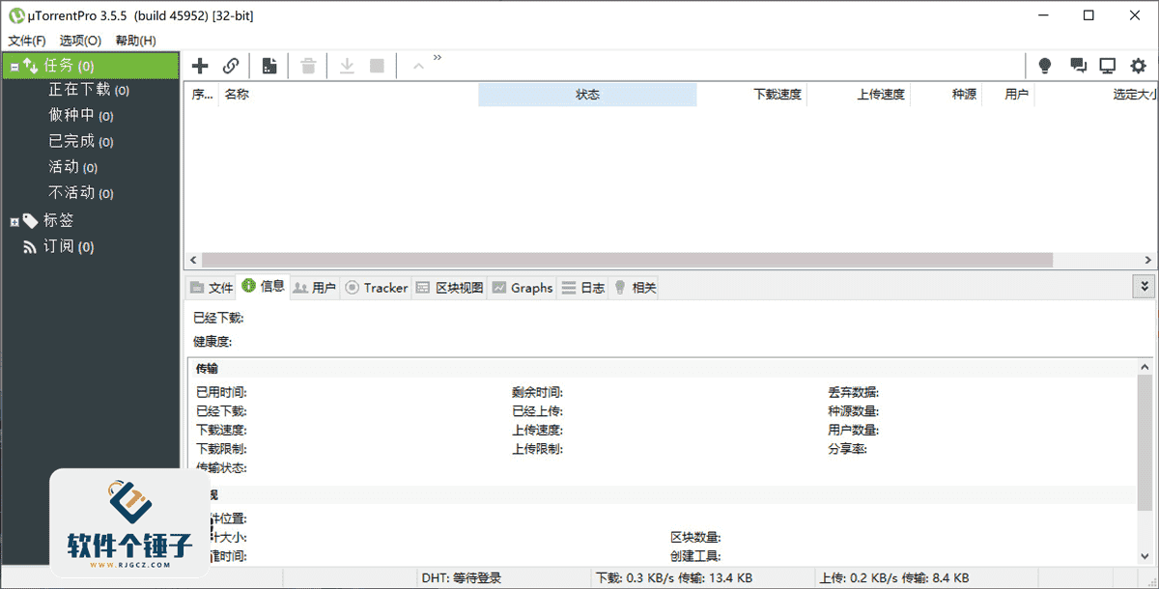Screen dimensions: 1159x589
Task: Click the trash Remove Torrent icon
Action: [308, 66]
